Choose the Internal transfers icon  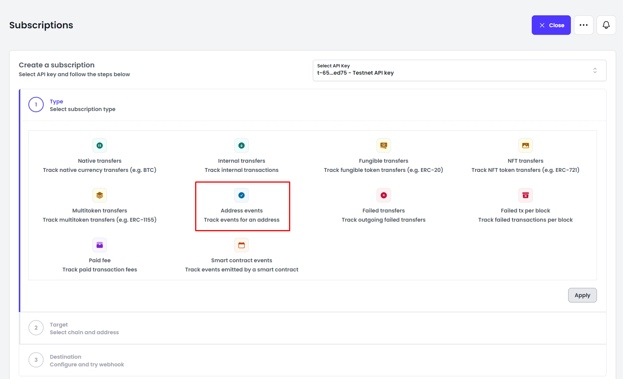pos(242,145)
